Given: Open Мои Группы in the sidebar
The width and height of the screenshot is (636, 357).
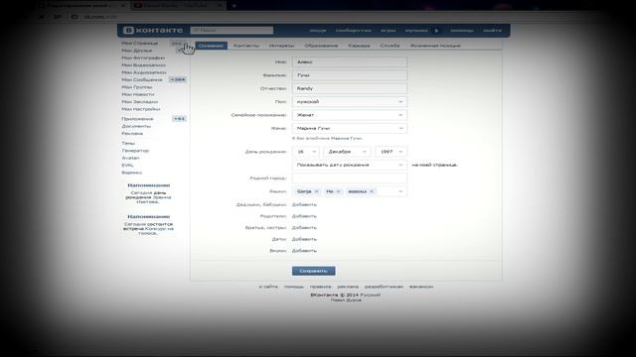Looking at the screenshot, I should [x=137, y=87].
